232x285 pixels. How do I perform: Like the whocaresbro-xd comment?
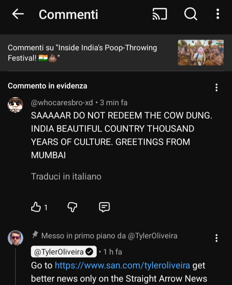pyautogui.click(x=36, y=207)
